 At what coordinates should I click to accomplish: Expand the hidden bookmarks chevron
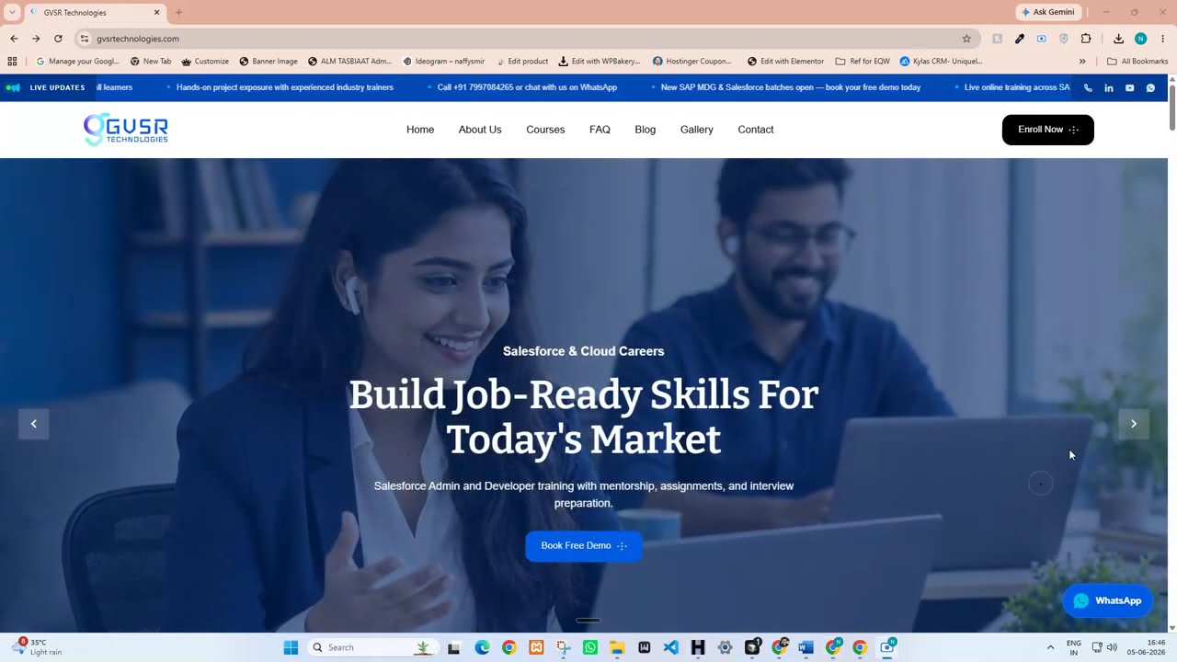(x=1082, y=62)
